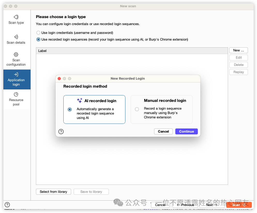Open help icon in the New scan footer
This screenshot has height=213, width=257.
coord(7,205)
